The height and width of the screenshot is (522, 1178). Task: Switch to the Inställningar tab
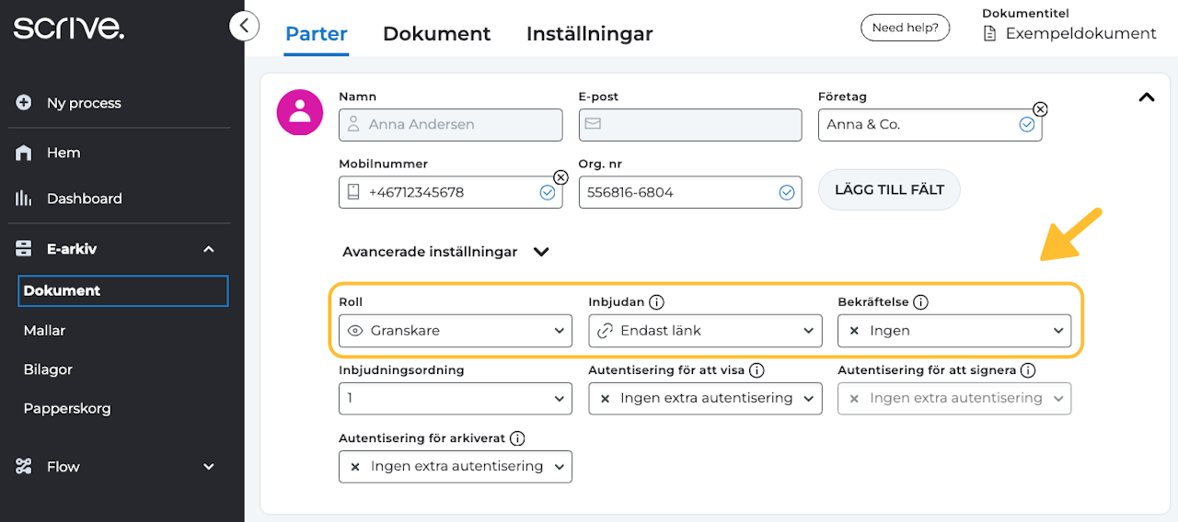589,34
